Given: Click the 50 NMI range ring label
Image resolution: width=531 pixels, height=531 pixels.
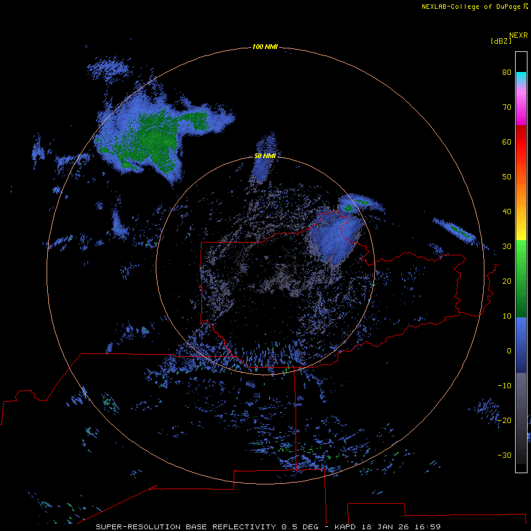Looking at the screenshot, I should (265, 156).
